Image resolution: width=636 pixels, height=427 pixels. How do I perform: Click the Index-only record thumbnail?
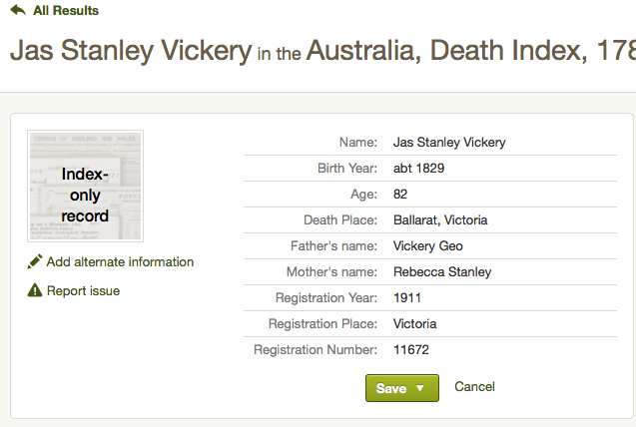85,187
